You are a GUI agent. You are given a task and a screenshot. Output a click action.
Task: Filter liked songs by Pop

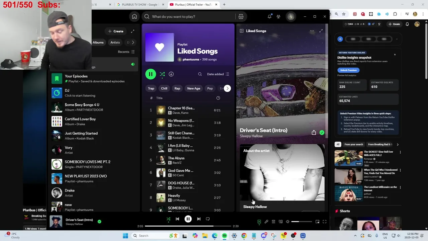(210, 88)
